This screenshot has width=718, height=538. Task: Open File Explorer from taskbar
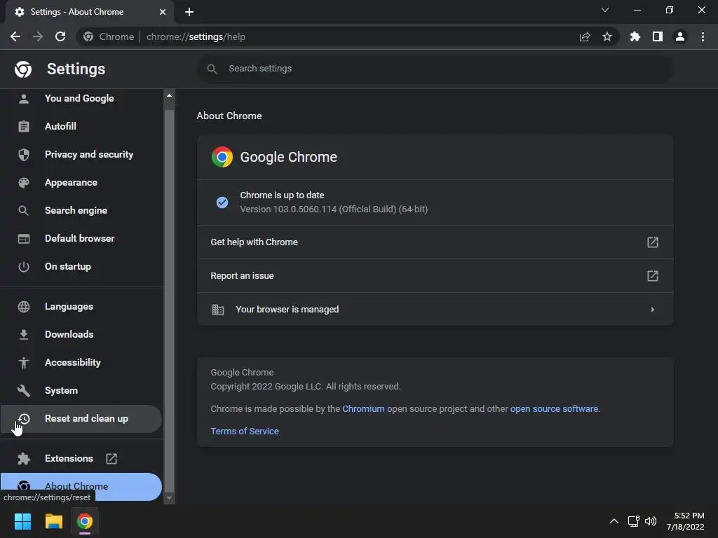tap(53, 521)
